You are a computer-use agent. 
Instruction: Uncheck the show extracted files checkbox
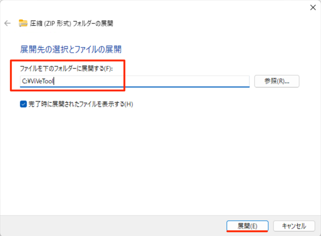23,104
